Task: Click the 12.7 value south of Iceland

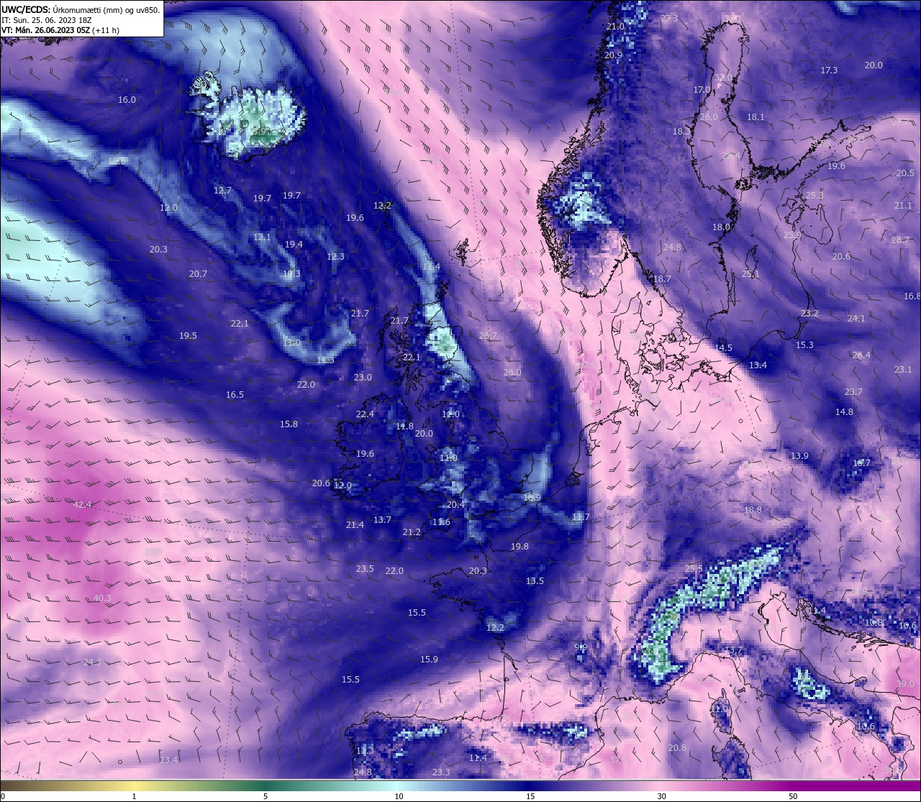Action: tap(223, 191)
